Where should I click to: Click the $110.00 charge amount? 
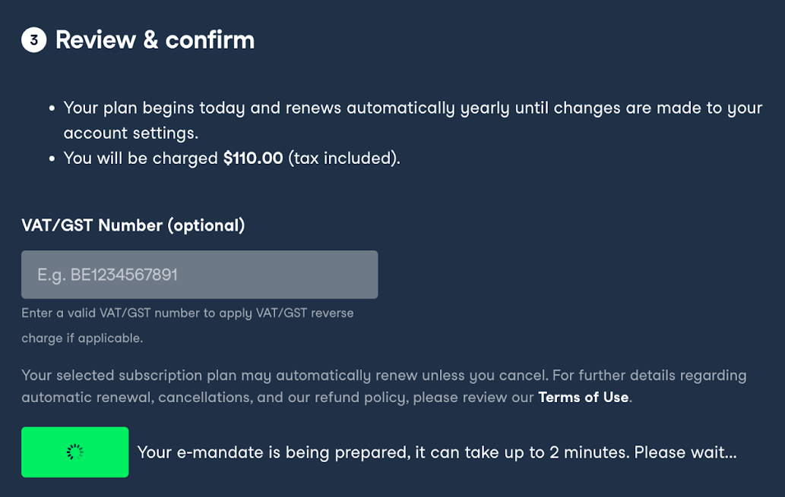pyautogui.click(x=253, y=159)
